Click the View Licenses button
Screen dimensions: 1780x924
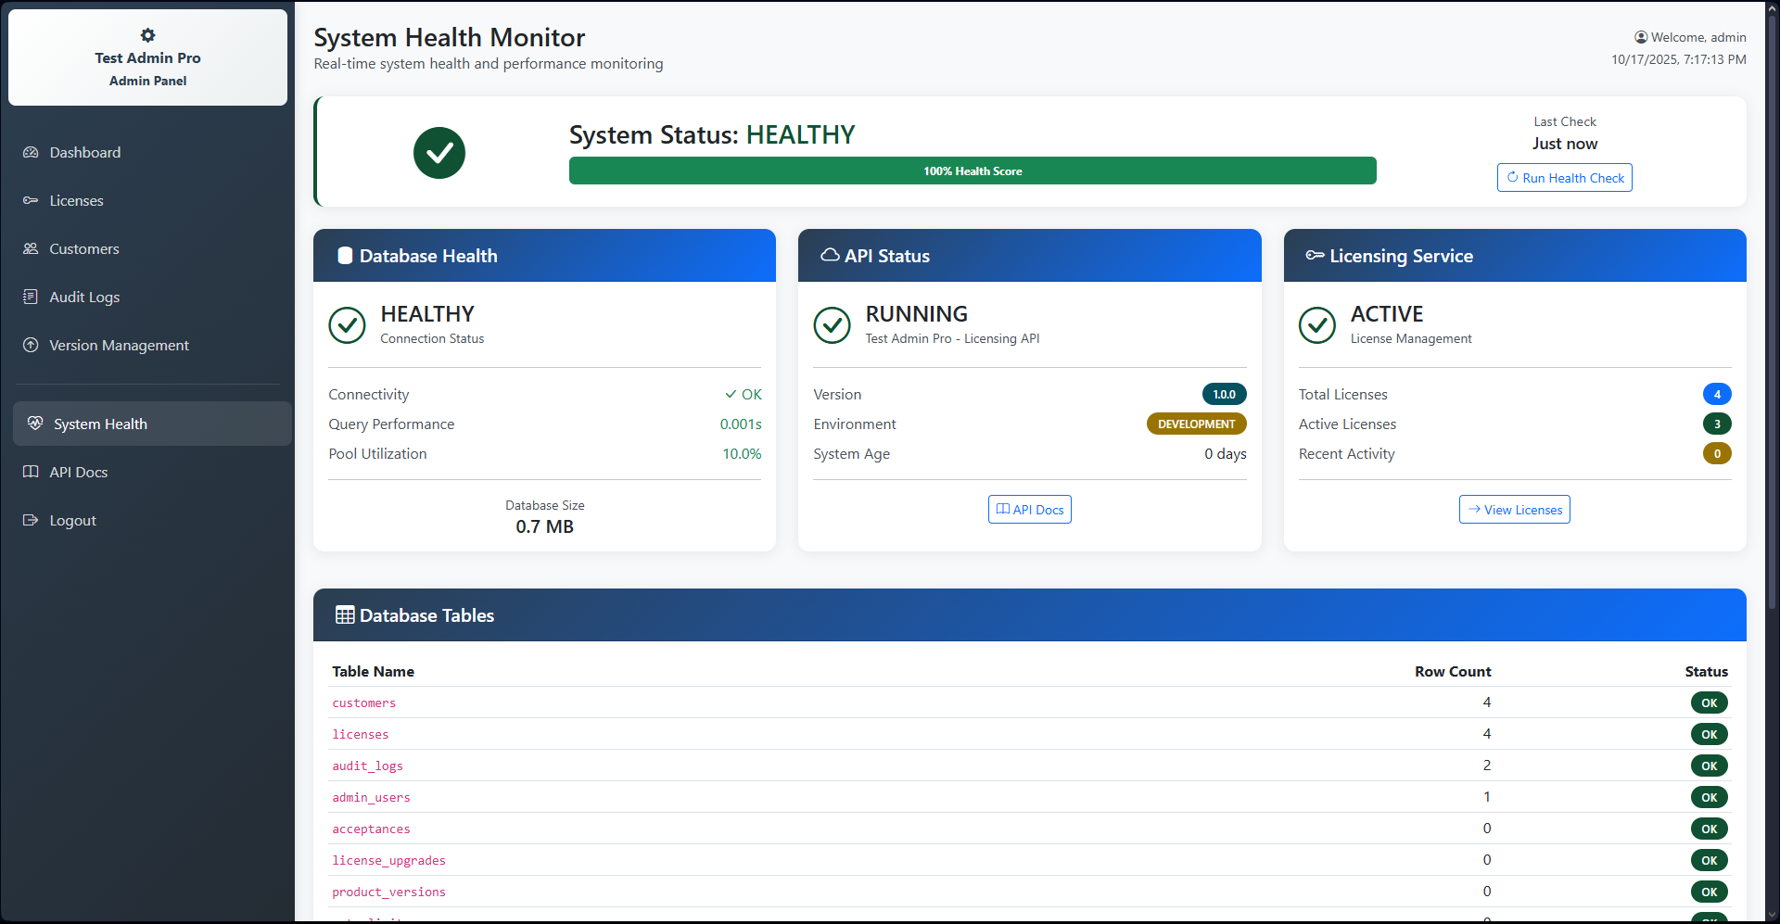(1514, 510)
